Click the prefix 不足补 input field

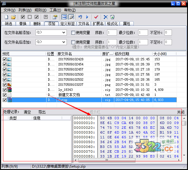click(168, 32)
